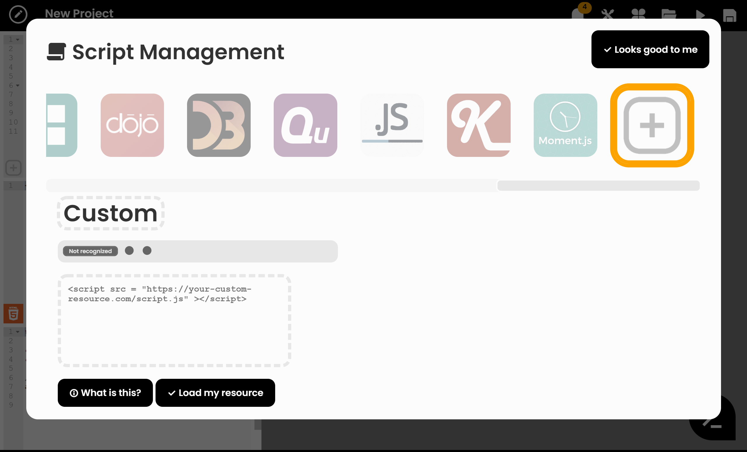Select the Knockout K library icon
Image resolution: width=747 pixels, height=452 pixels.
[x=479, y=125]
